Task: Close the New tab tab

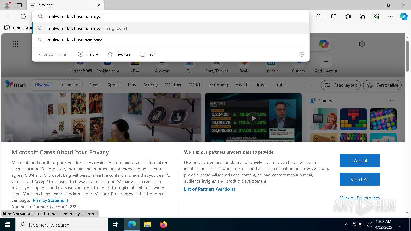Action: click(99, 5)
